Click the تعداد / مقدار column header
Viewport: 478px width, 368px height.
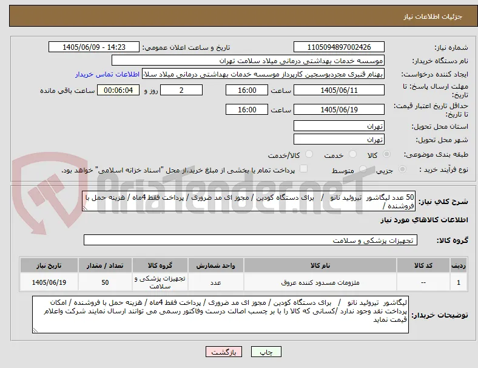click(x=105, y=265)
